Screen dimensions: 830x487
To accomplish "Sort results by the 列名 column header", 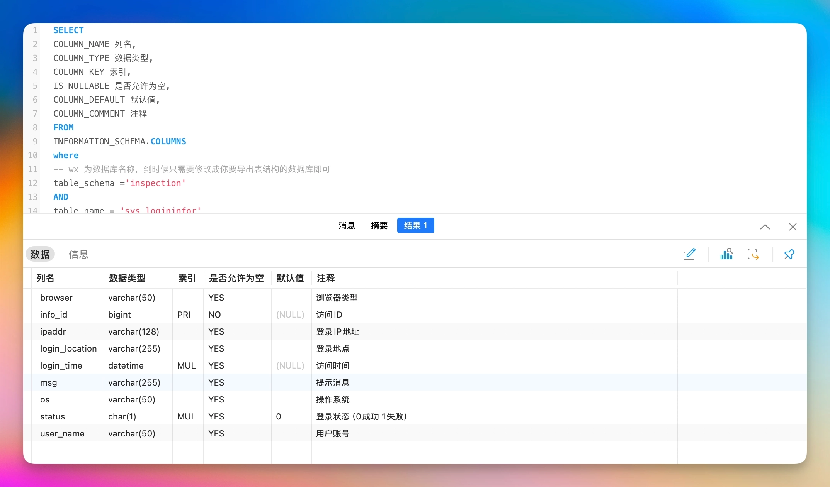I will [45, 278].
